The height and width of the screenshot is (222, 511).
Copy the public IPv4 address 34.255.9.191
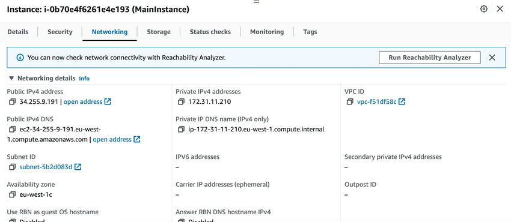click(x=13, y=102)
